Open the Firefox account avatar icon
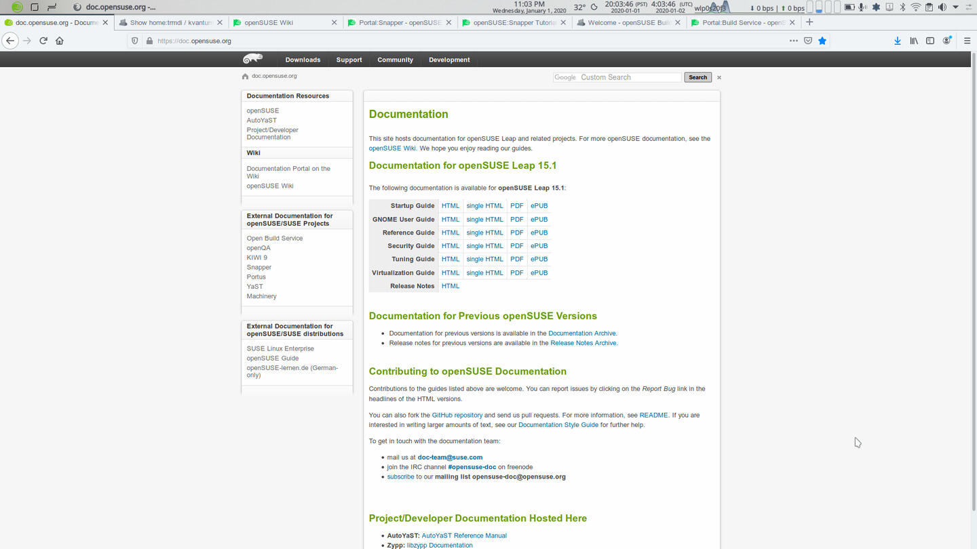This screenshot has width=977, height=549. (947, 41)
